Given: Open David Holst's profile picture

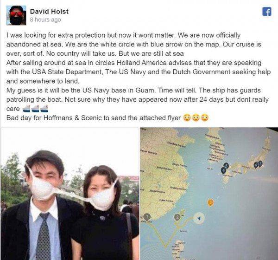Looking at the screenshot, I should (16, 15).
